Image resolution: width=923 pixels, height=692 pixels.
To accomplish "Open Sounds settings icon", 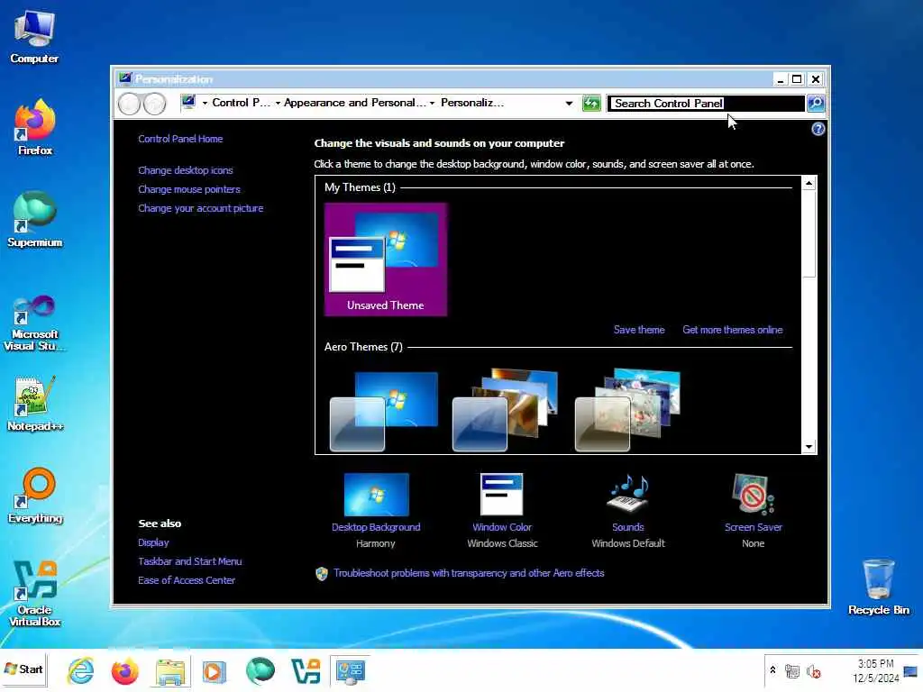I will pyautogui.click(x=627, y=493).
